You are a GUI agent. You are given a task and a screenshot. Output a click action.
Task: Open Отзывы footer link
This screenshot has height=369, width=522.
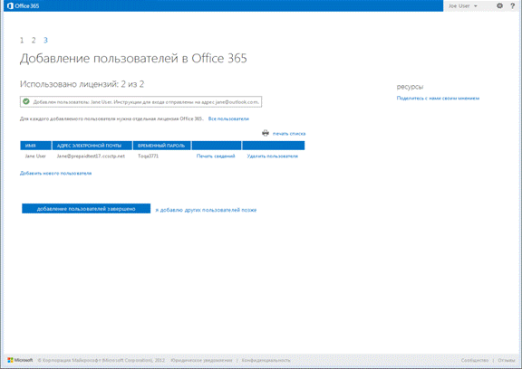click(x=507, y=360)
